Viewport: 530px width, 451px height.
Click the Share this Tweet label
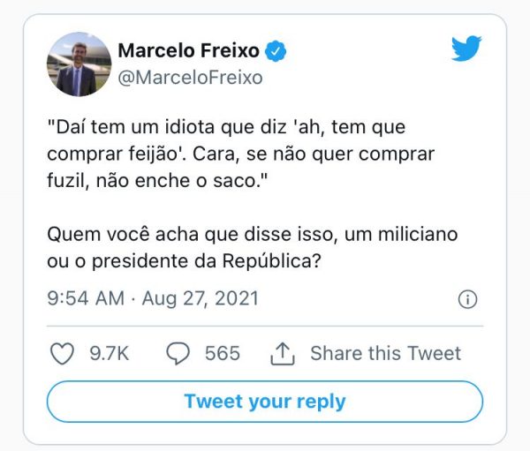tap(385, 354)
